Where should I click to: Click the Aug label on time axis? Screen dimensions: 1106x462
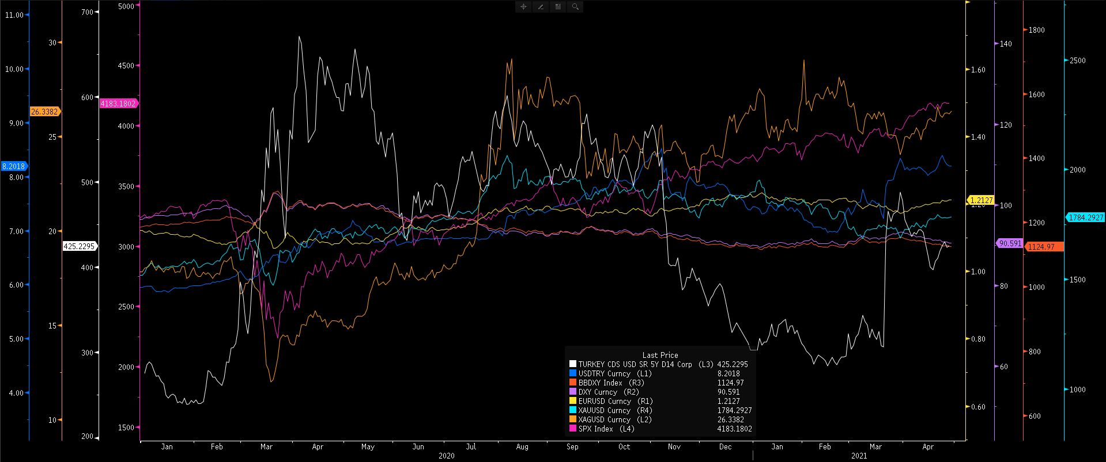522,446
